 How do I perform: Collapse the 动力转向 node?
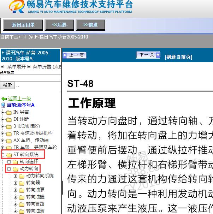coord(9,169)
